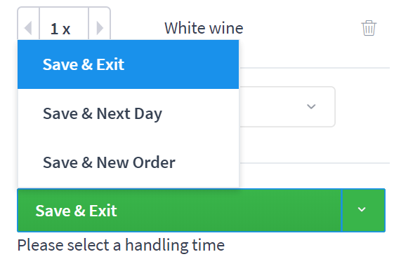401x273 pixels.
Task: Expand the gray chevron of the select box
Action: 311,106
